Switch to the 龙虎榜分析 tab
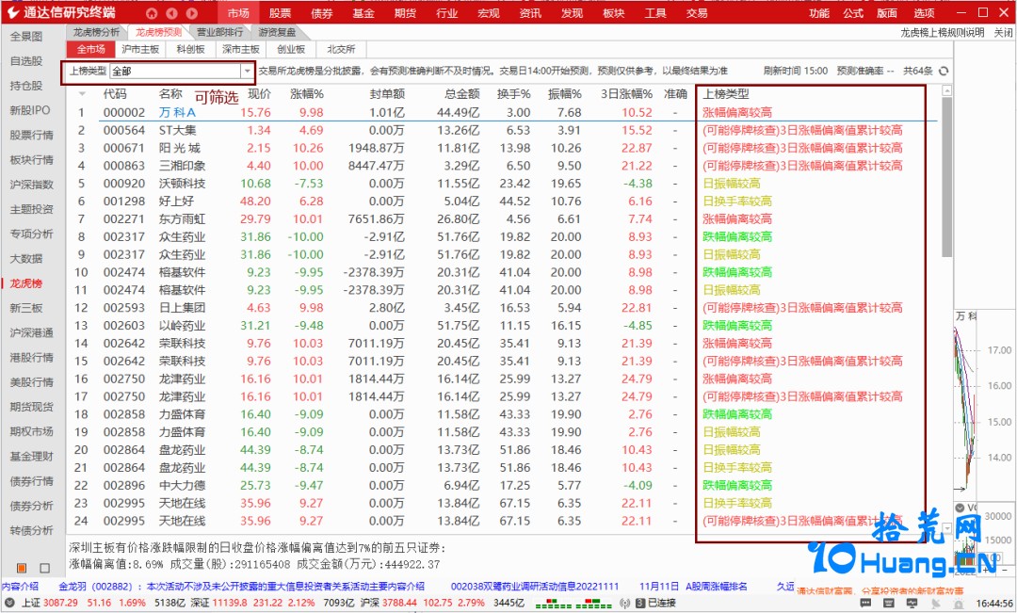This screenshot has width=1017, height=613. 96,32
